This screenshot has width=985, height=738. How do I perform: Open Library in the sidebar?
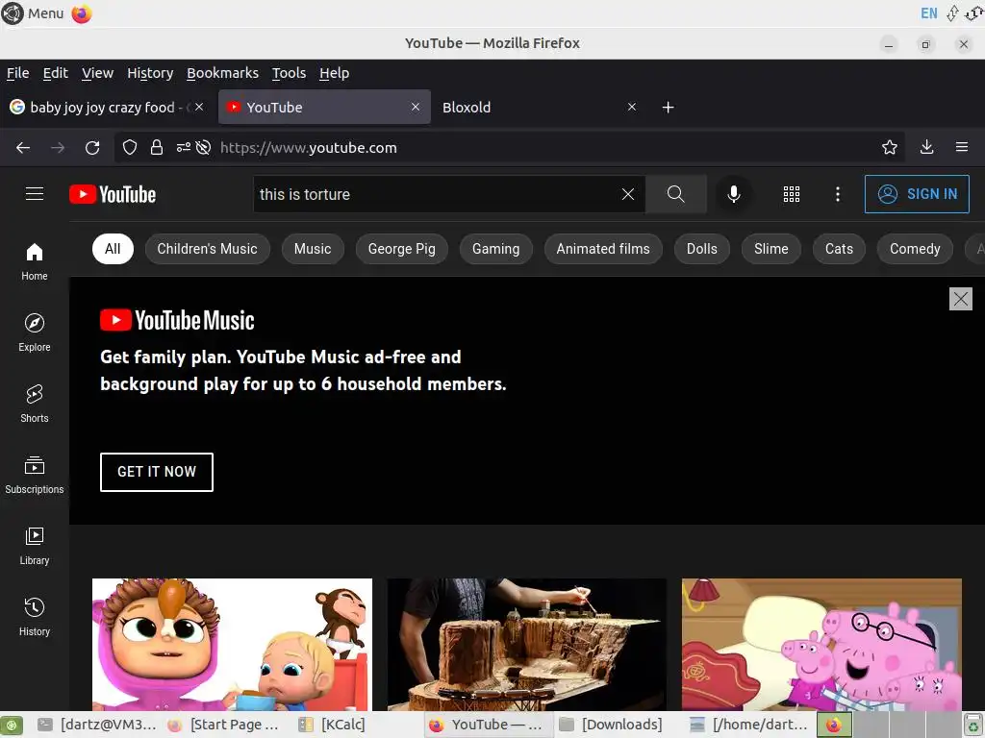tap(35, 546)
